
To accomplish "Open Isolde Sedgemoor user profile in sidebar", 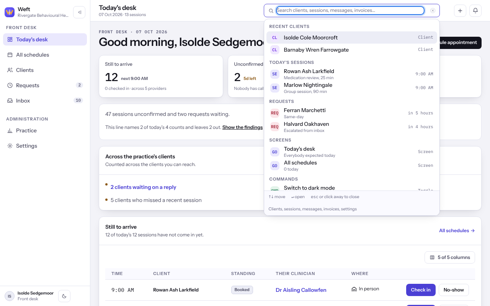I will click(30, 296).
